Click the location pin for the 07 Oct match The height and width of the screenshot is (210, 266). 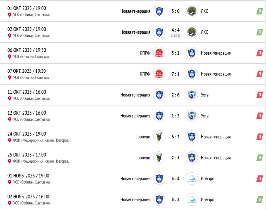[10, 78]
